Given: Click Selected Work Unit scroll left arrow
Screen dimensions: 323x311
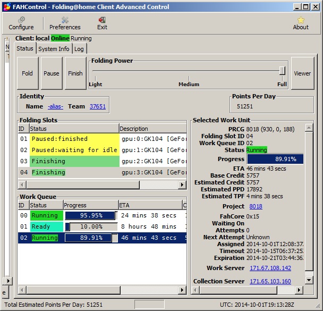Looking at the screenshot, I should coord(195,290).
